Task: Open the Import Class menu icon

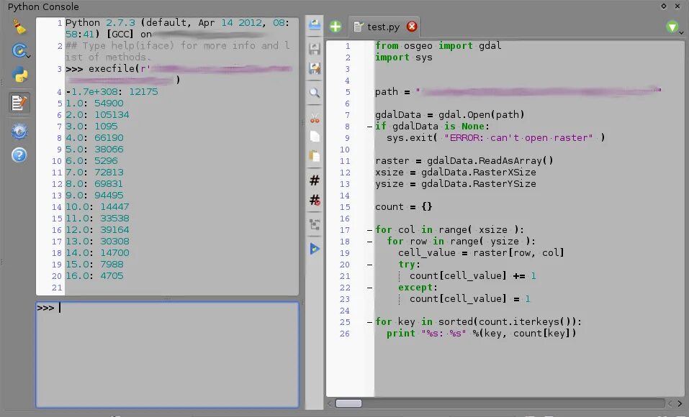Action: 20,51
